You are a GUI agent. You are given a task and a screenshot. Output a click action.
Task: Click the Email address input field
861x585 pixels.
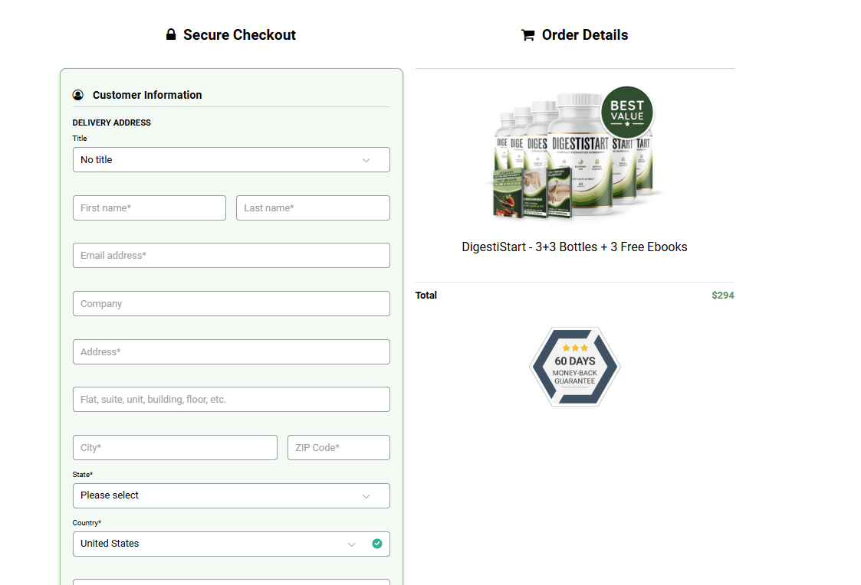(x=231, y=255)
